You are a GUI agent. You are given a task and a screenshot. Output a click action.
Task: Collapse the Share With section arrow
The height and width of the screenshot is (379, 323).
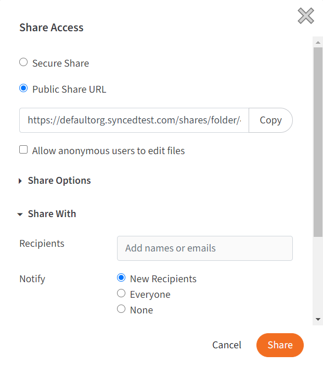coord(20,214)
